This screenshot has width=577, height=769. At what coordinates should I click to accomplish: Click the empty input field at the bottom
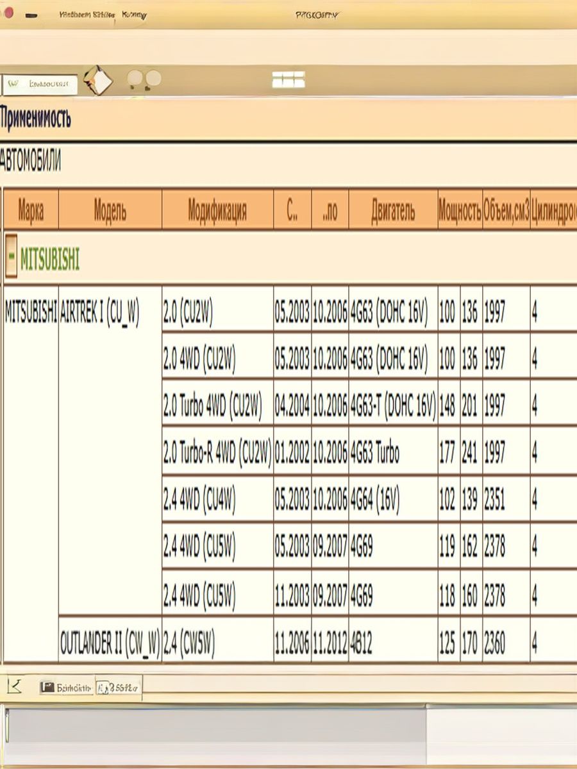point(215,729)
